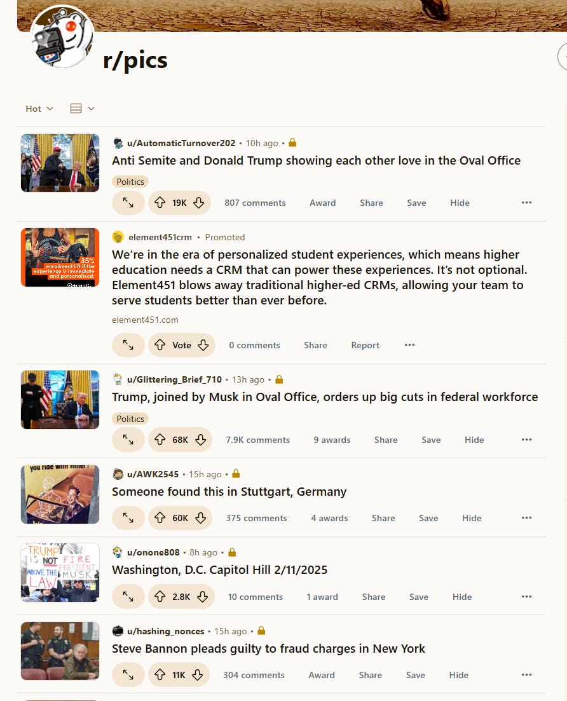Save the Steve Bannon post
This screenshot has width=567, height=701.
tap(416, 675)
